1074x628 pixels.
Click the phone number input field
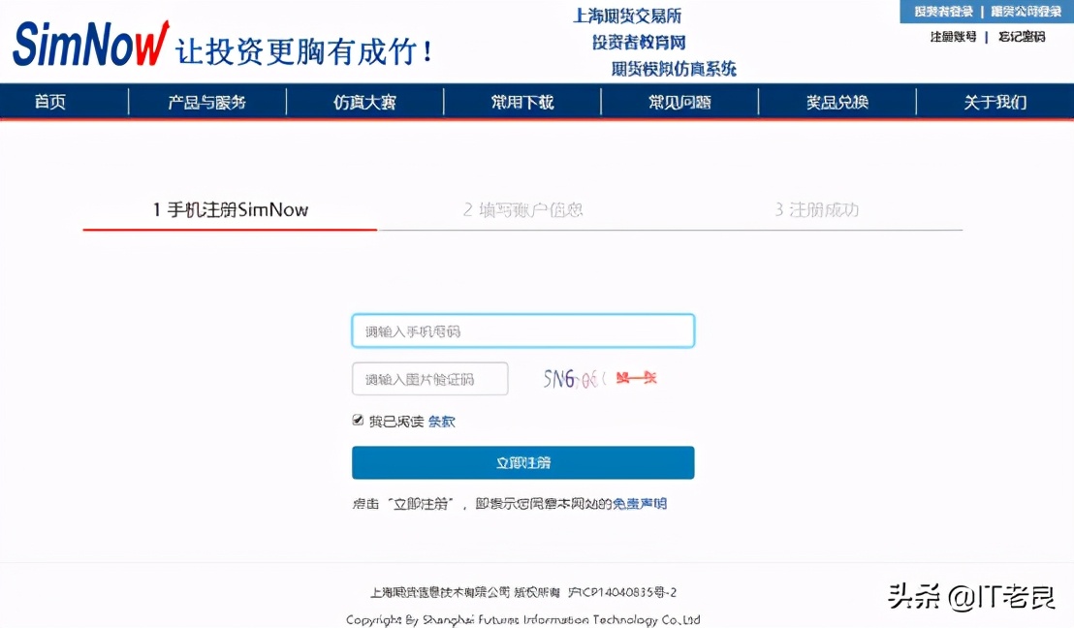(x=522, y=330)
